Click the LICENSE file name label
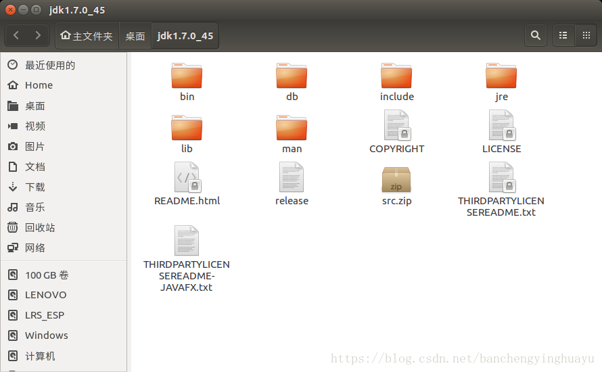The width and height of the screenshot is (602, 372). [502, 149]
